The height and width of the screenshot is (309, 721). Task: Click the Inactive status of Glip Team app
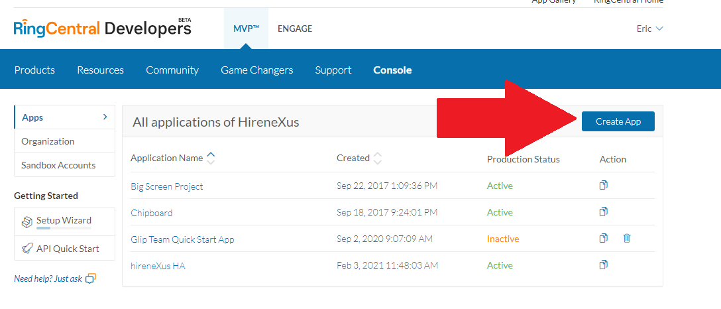pos(503,239)
